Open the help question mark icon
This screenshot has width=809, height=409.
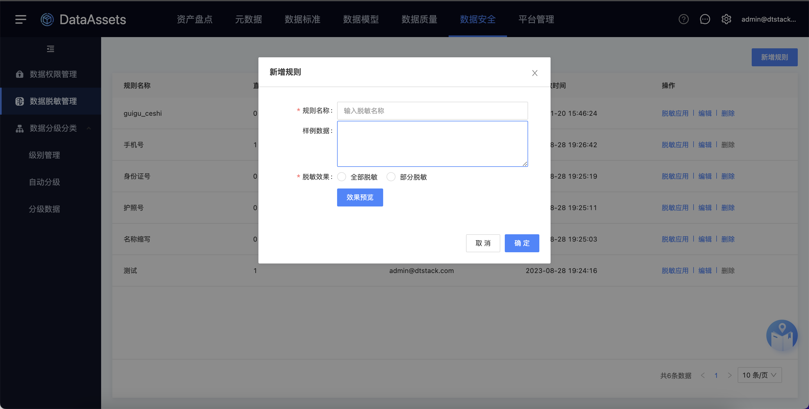click(683, 19)
